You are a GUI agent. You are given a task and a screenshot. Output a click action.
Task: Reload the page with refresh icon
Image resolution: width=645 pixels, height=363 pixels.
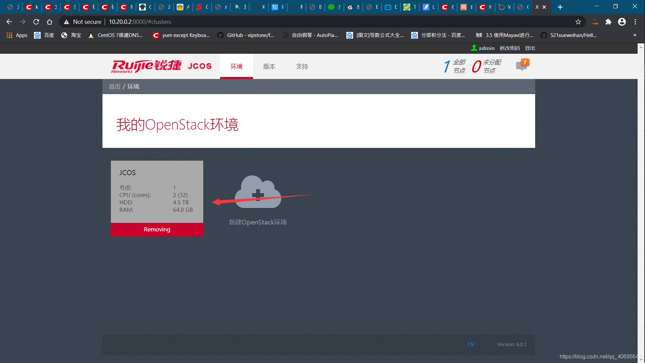coord(36,22)
